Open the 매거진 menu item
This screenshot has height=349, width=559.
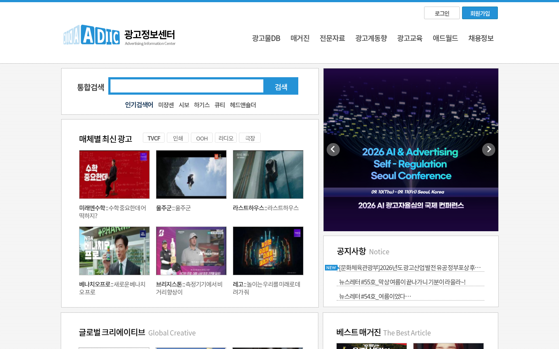300,38
